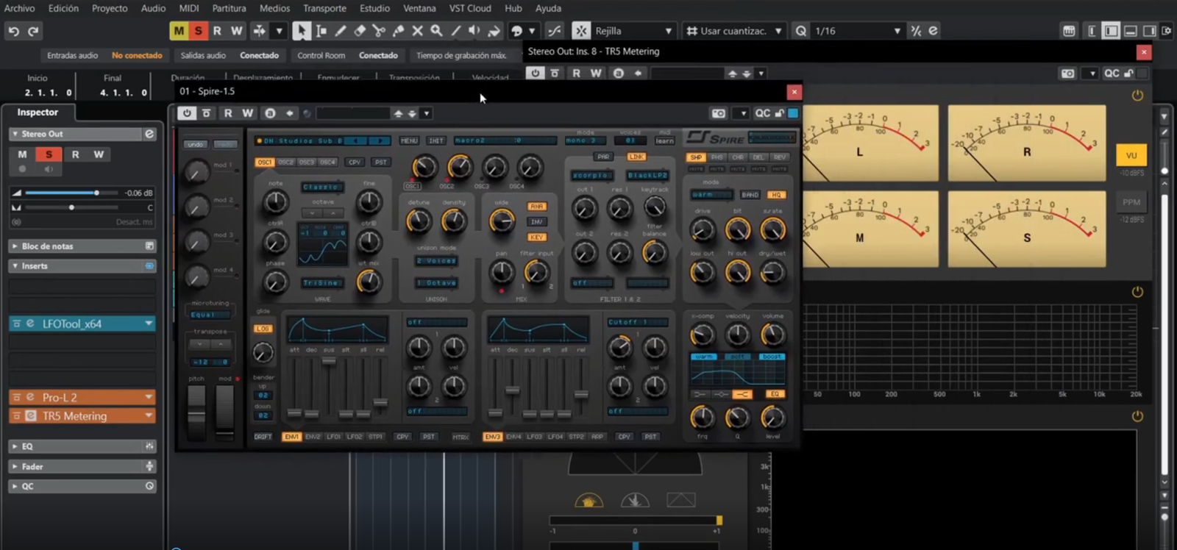Click the Glue tool icon
1177x550 pixels.
click(x=398, y=31)
